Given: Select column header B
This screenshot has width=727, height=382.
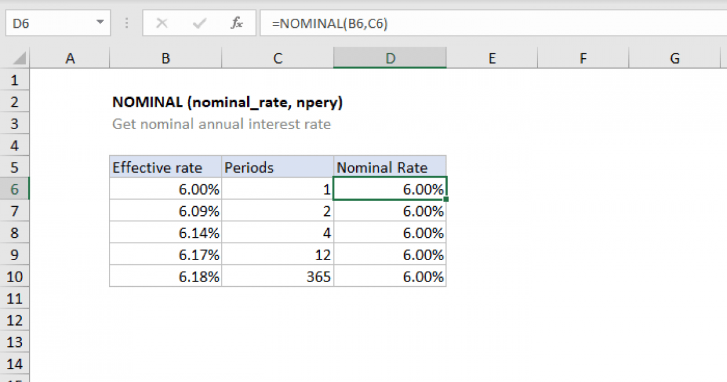Looking at the screenshot, I should (165, 58).
